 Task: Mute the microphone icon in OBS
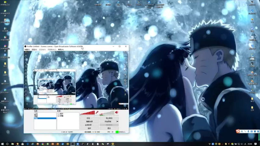[x=97, y=112]
